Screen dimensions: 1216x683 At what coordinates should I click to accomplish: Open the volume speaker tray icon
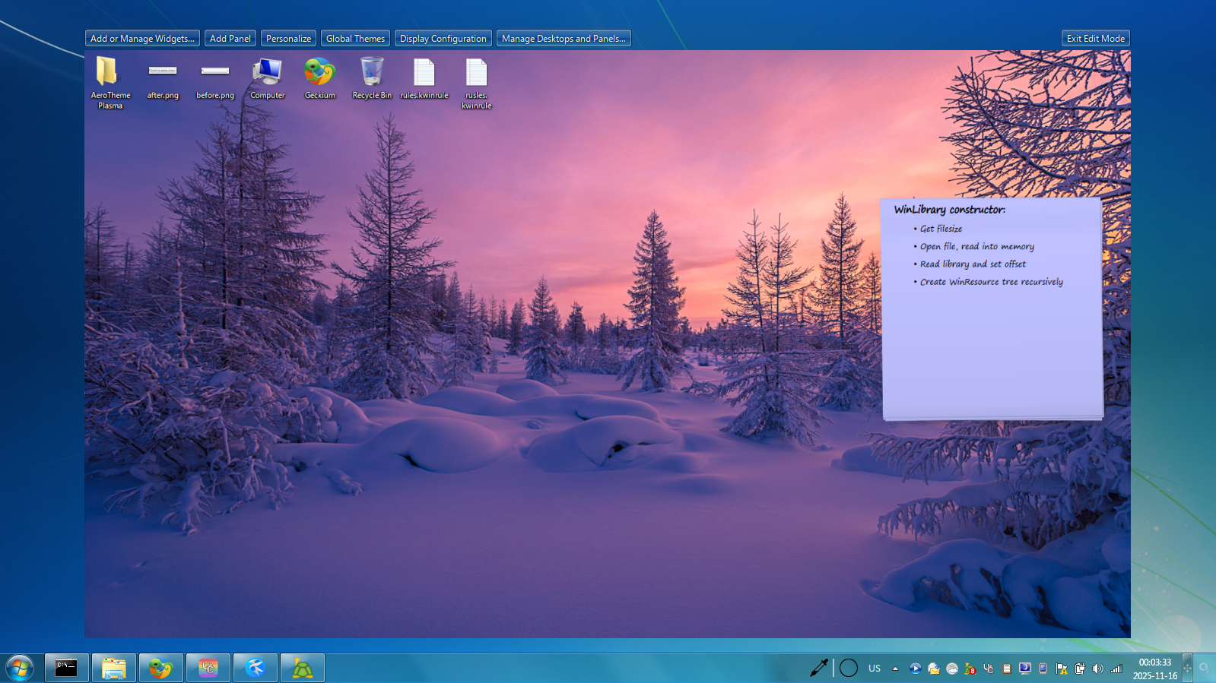tap(1097, 669)
